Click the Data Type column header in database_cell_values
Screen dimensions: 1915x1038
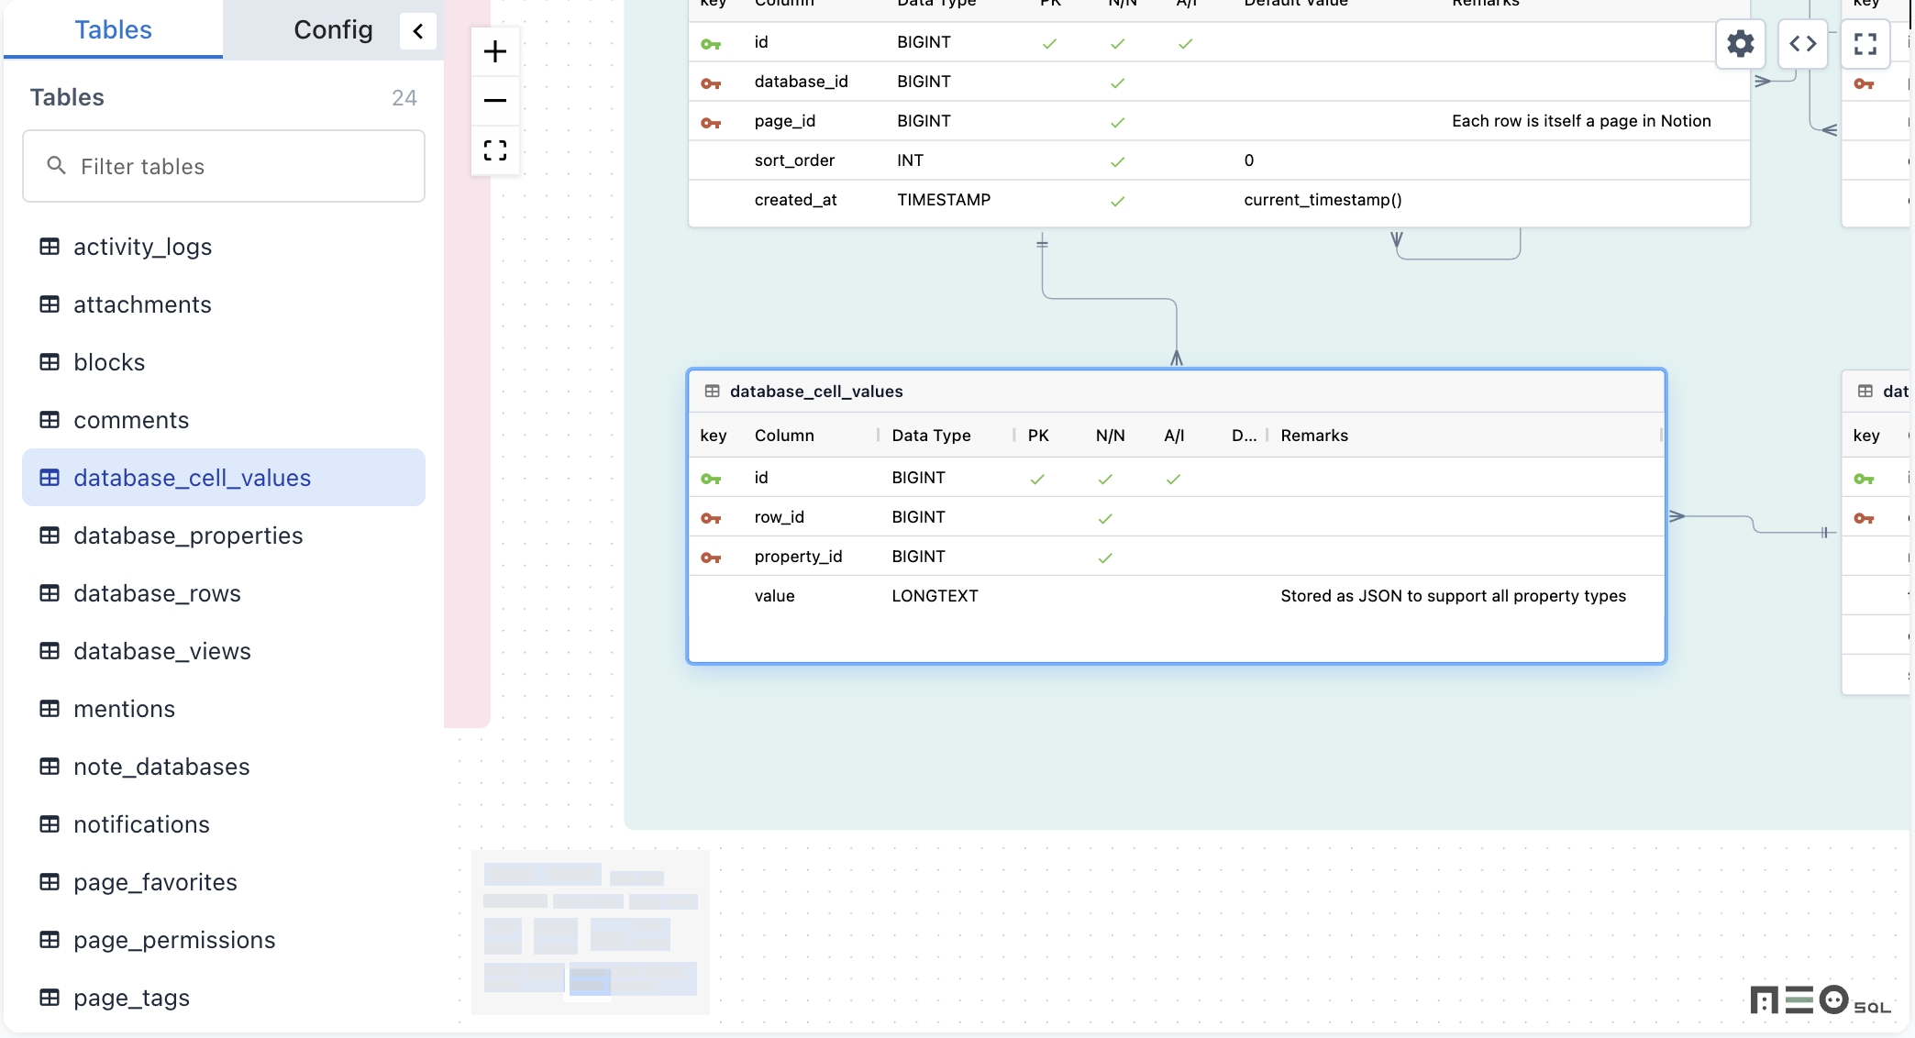(x=931, y=436)
